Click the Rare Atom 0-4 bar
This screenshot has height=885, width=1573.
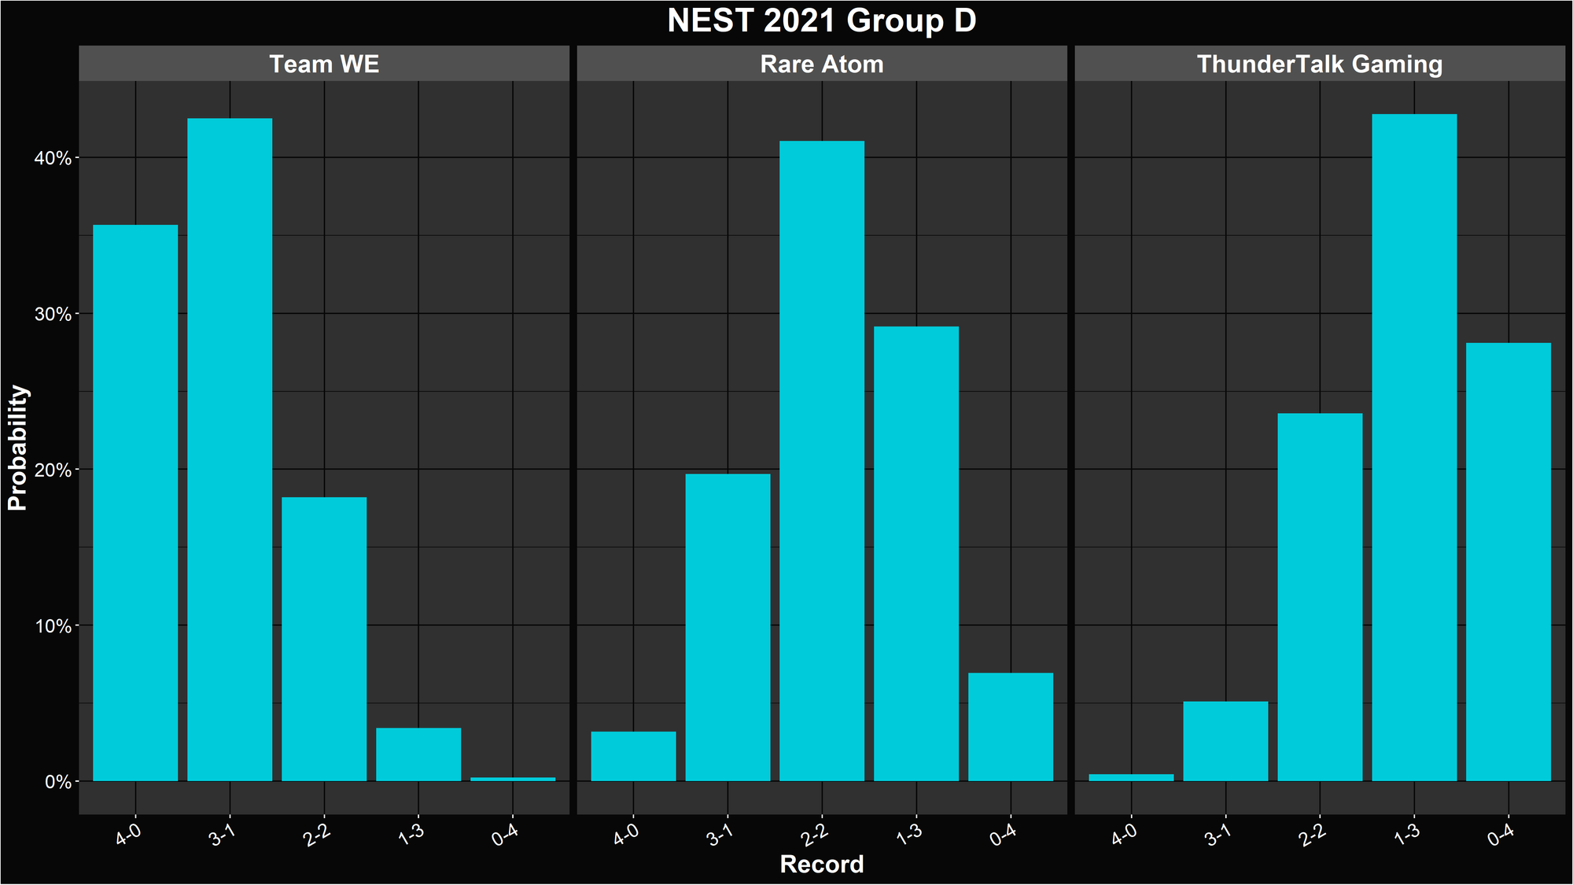1011,727
